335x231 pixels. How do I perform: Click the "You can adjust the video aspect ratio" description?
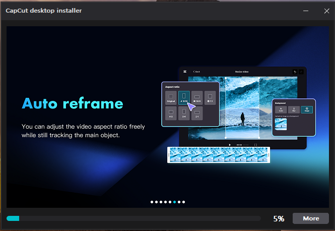pos(83,131)
